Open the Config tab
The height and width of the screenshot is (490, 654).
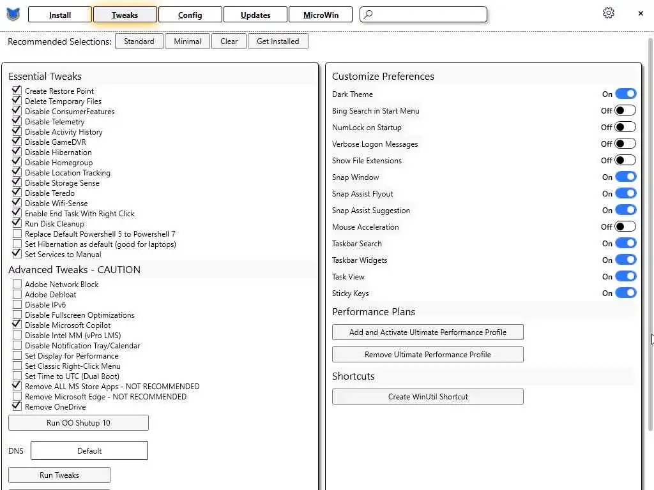tap(190, 15)
